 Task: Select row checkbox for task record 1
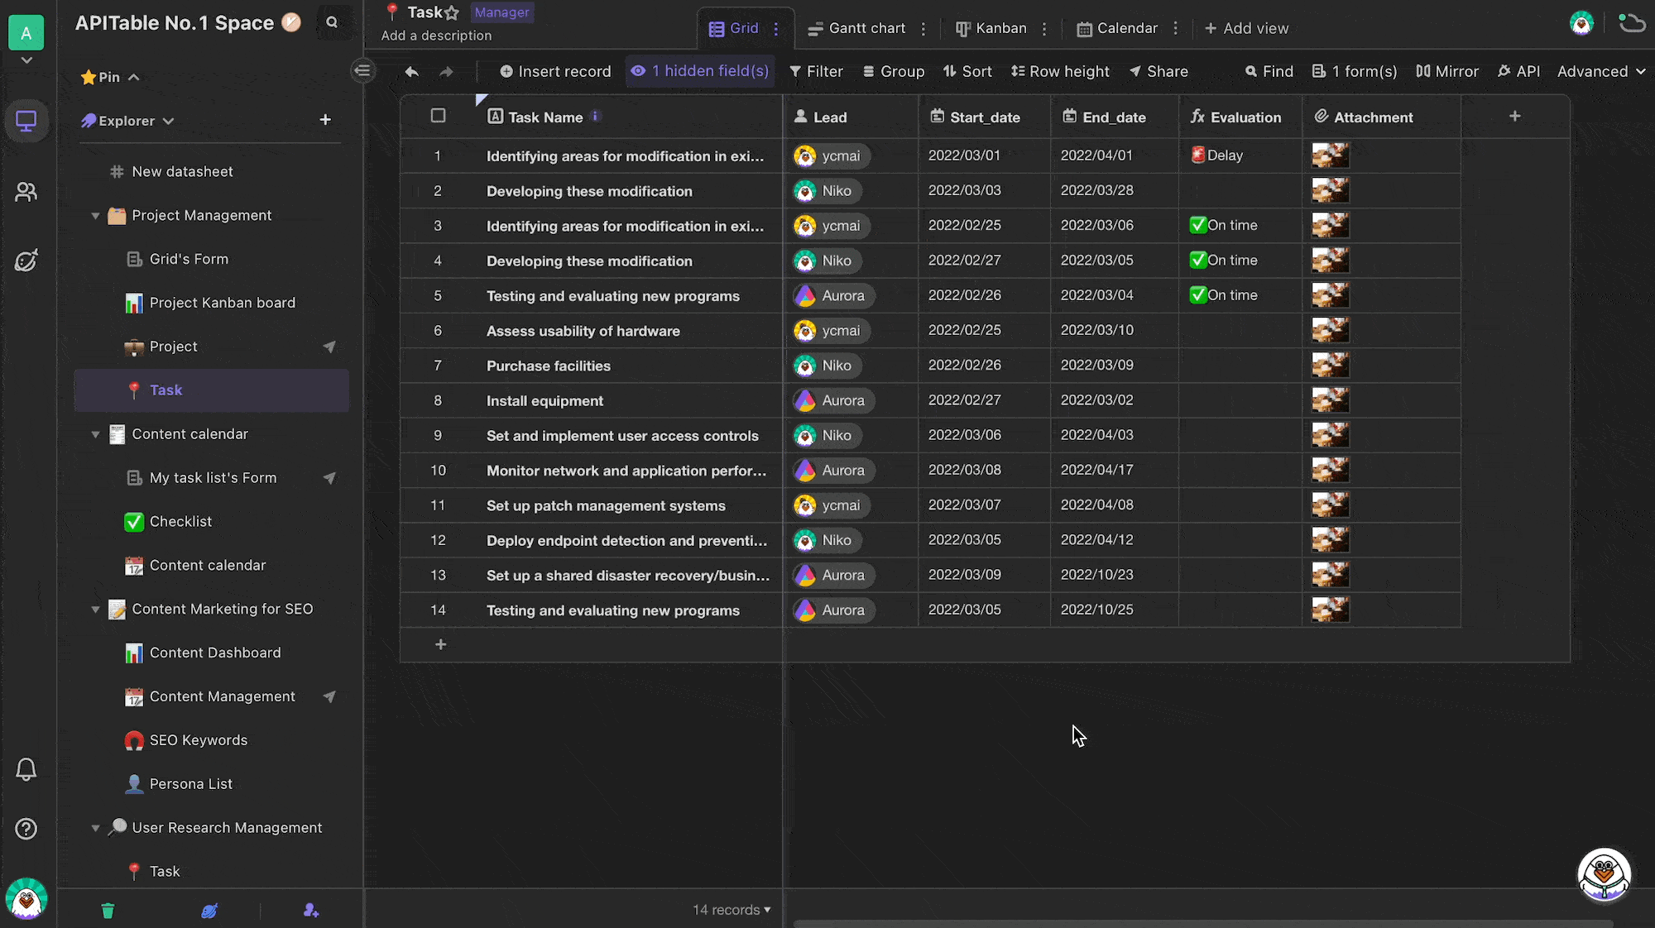(x=436, y=155)
